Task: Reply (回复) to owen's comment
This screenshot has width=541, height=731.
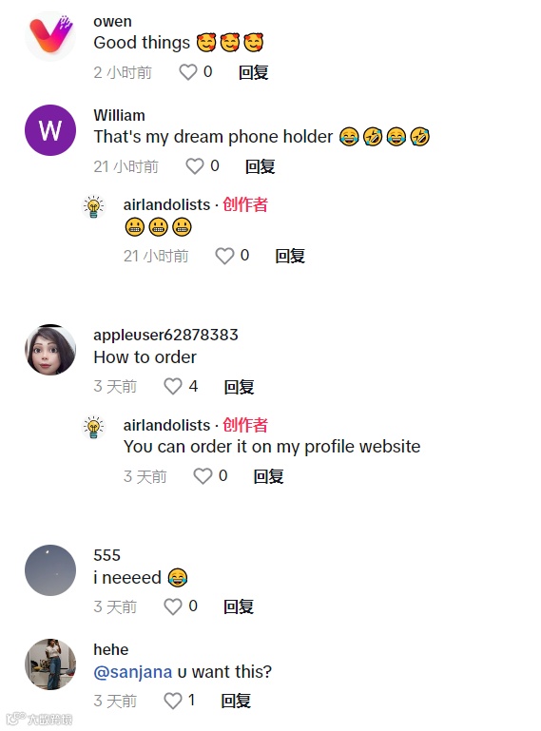Action: pyautogui.click(x=253, y=72)
